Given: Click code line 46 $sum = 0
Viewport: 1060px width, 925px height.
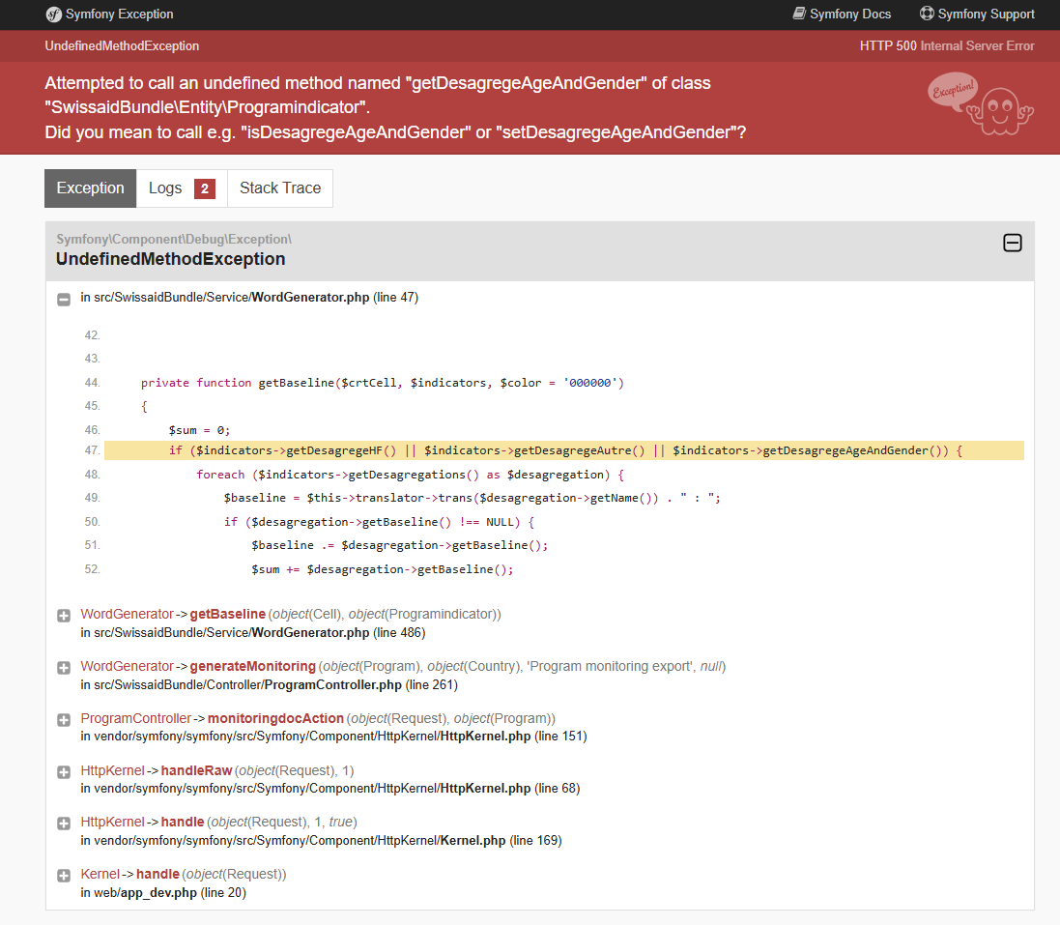Looking at the screenshot, I should [x=199, y=430].
